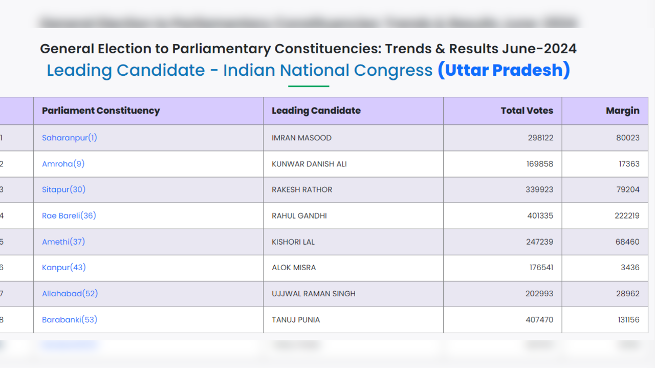
Task: Select the IMRAN MASOOD candidate cell
Action: (302, 138)
